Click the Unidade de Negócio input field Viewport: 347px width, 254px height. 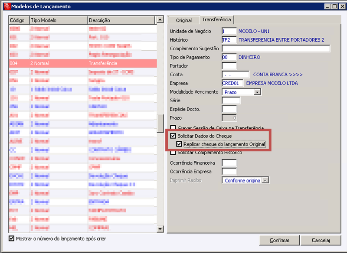pyautogui.click(x=229, y=31)
